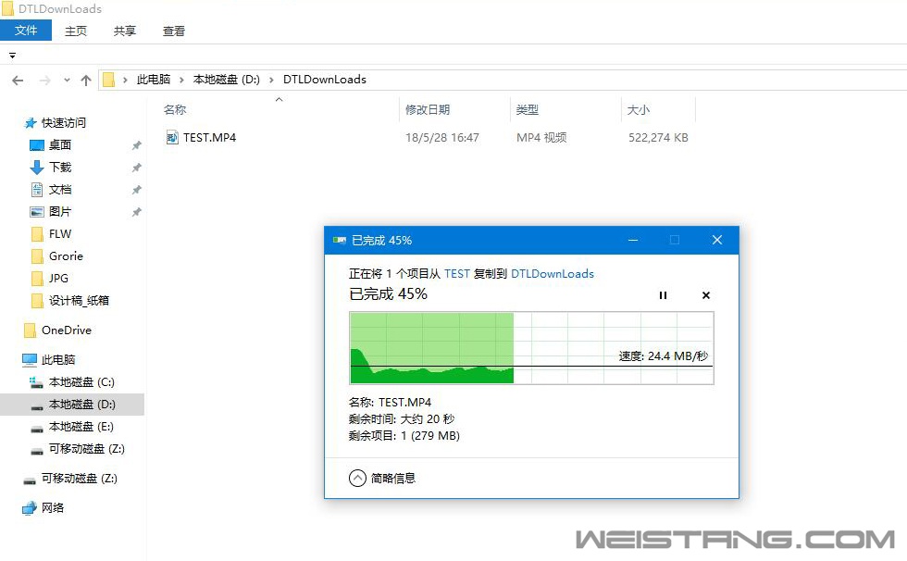The width and height of the screenshot is (907, 561).
Task: Select the TEST.MP4 file icon
Action: [x=172, y=138]
